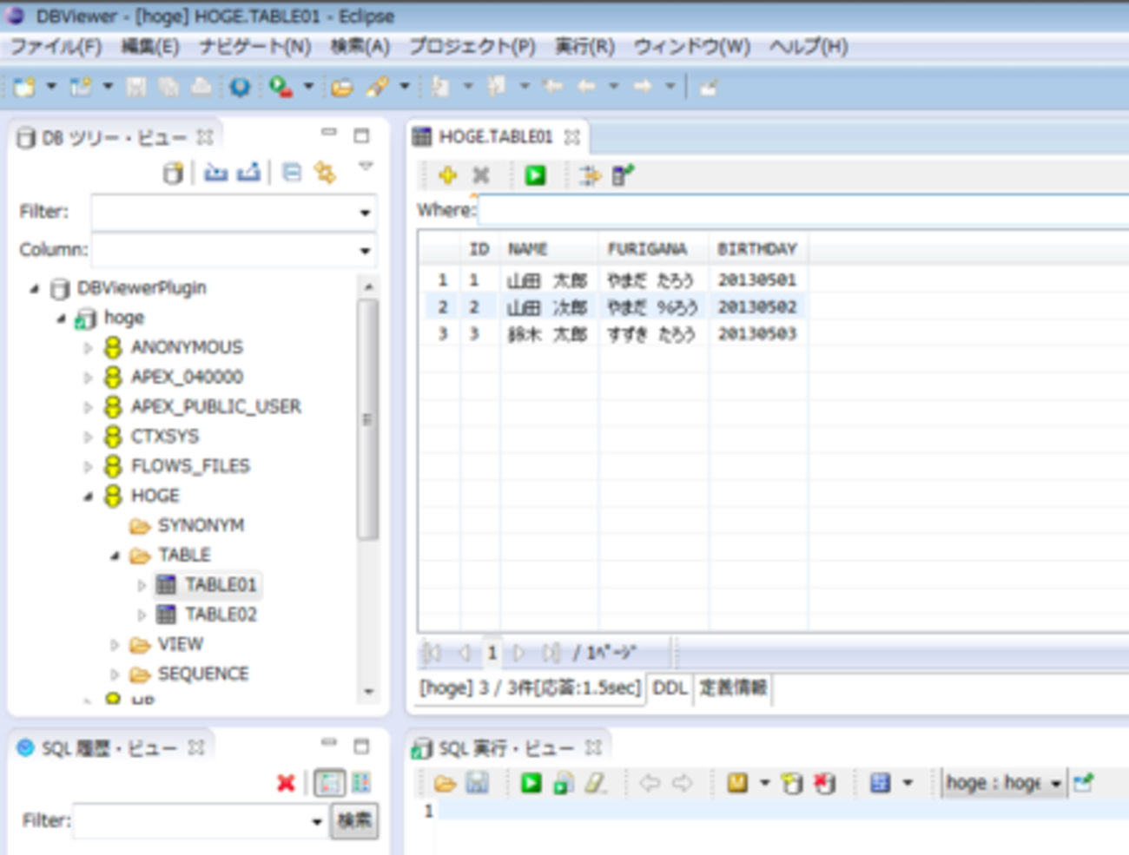Expand the VIEW folder node
The height and width of the screenshot is (855, 1129).
[x=115, y=645]
